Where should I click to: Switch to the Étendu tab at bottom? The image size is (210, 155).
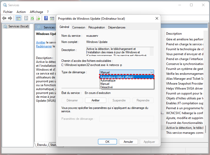tap(42, 145)
